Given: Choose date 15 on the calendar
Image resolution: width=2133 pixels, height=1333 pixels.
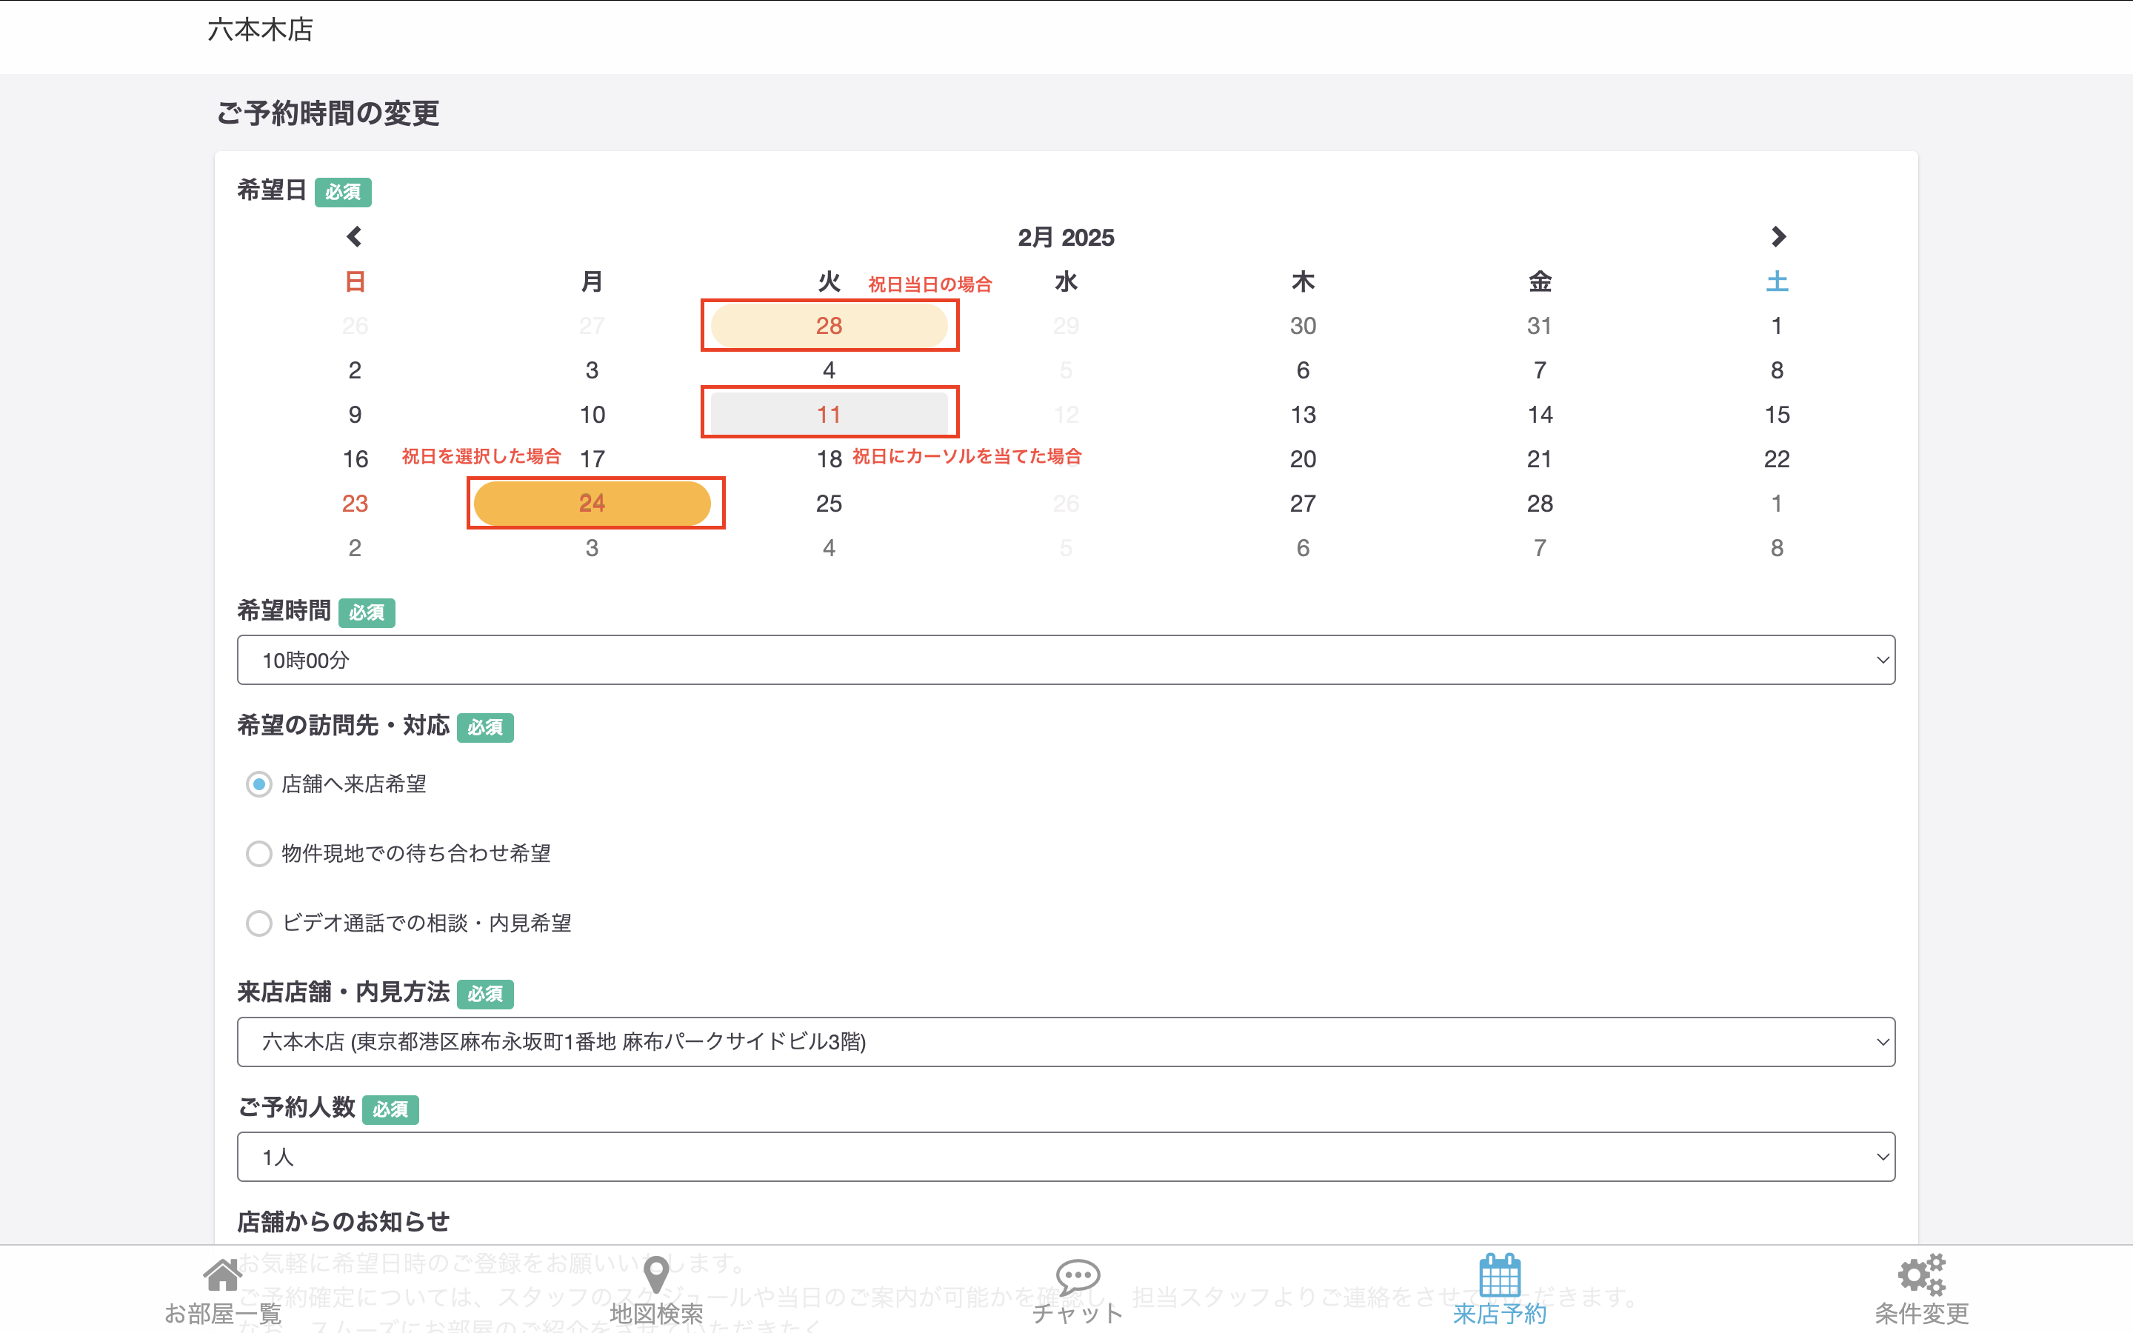Looking at the screenshot, I should [1777, 415].
